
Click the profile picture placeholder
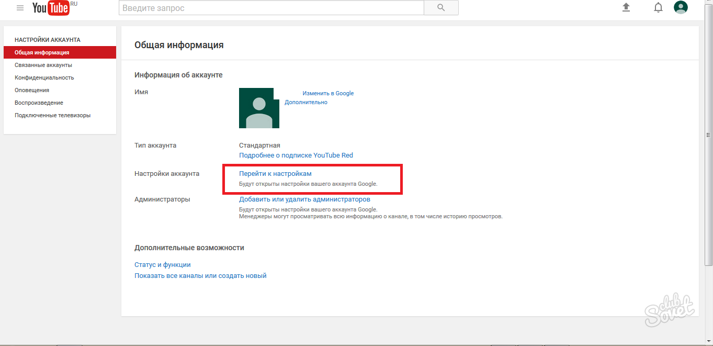[259, 108]
